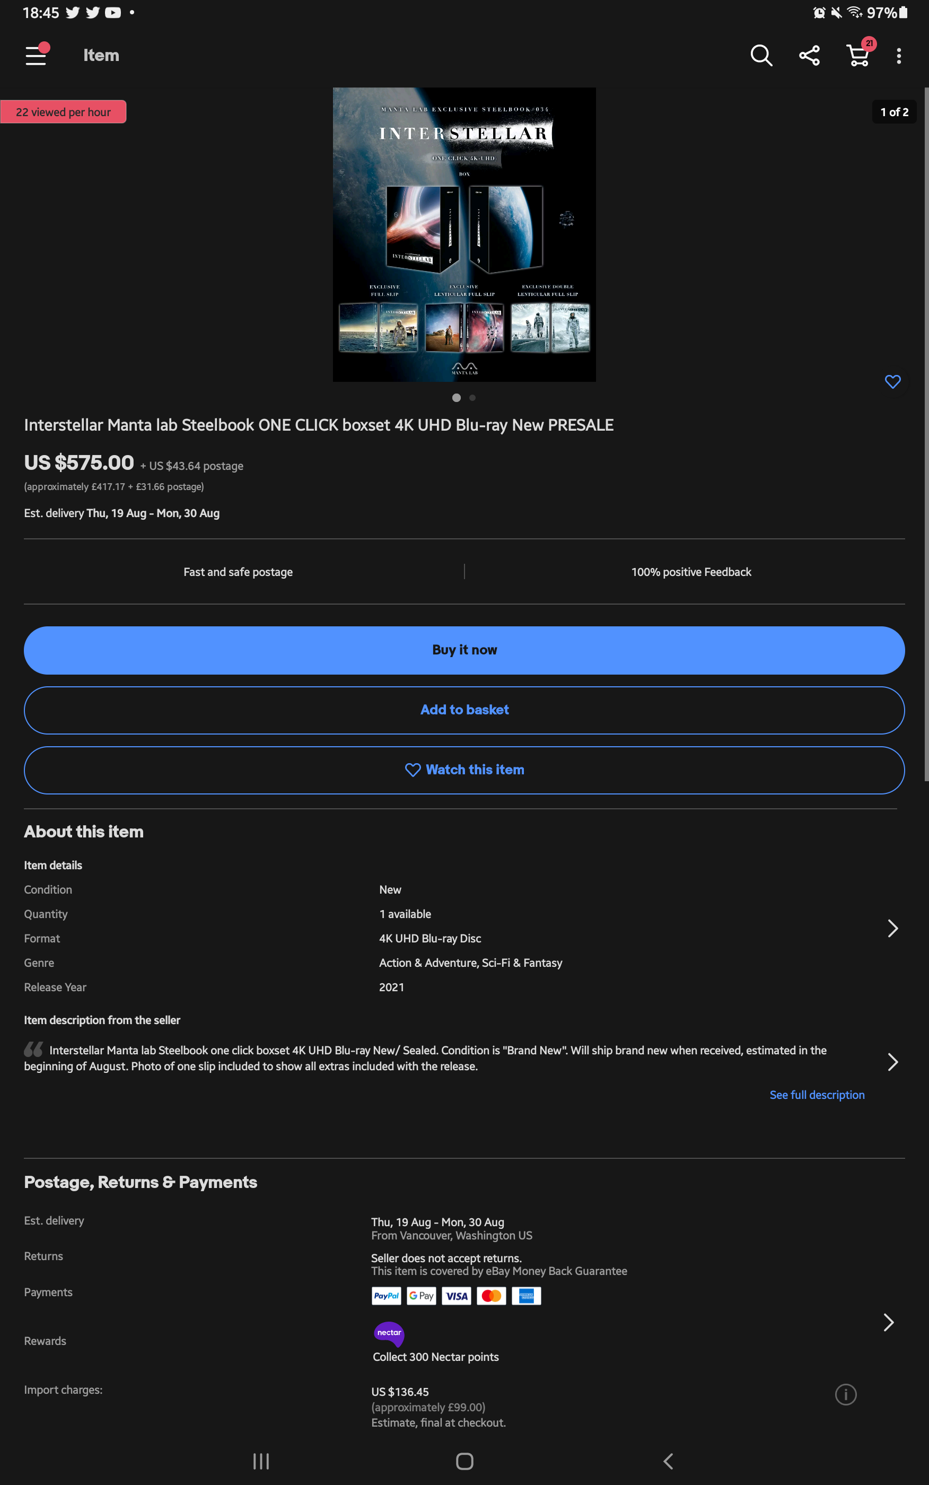Expand postage and payments chevron arrow
The height and width of the screenshot is (1485, 929).
pos(889,1322)
